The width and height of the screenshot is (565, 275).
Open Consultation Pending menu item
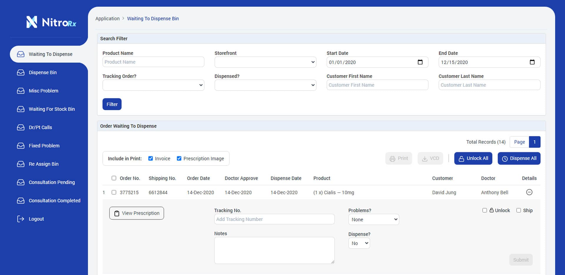point(52,182)
